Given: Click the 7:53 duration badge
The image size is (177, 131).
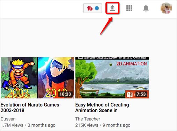Looking at the screenshot, I should [141, 94].
